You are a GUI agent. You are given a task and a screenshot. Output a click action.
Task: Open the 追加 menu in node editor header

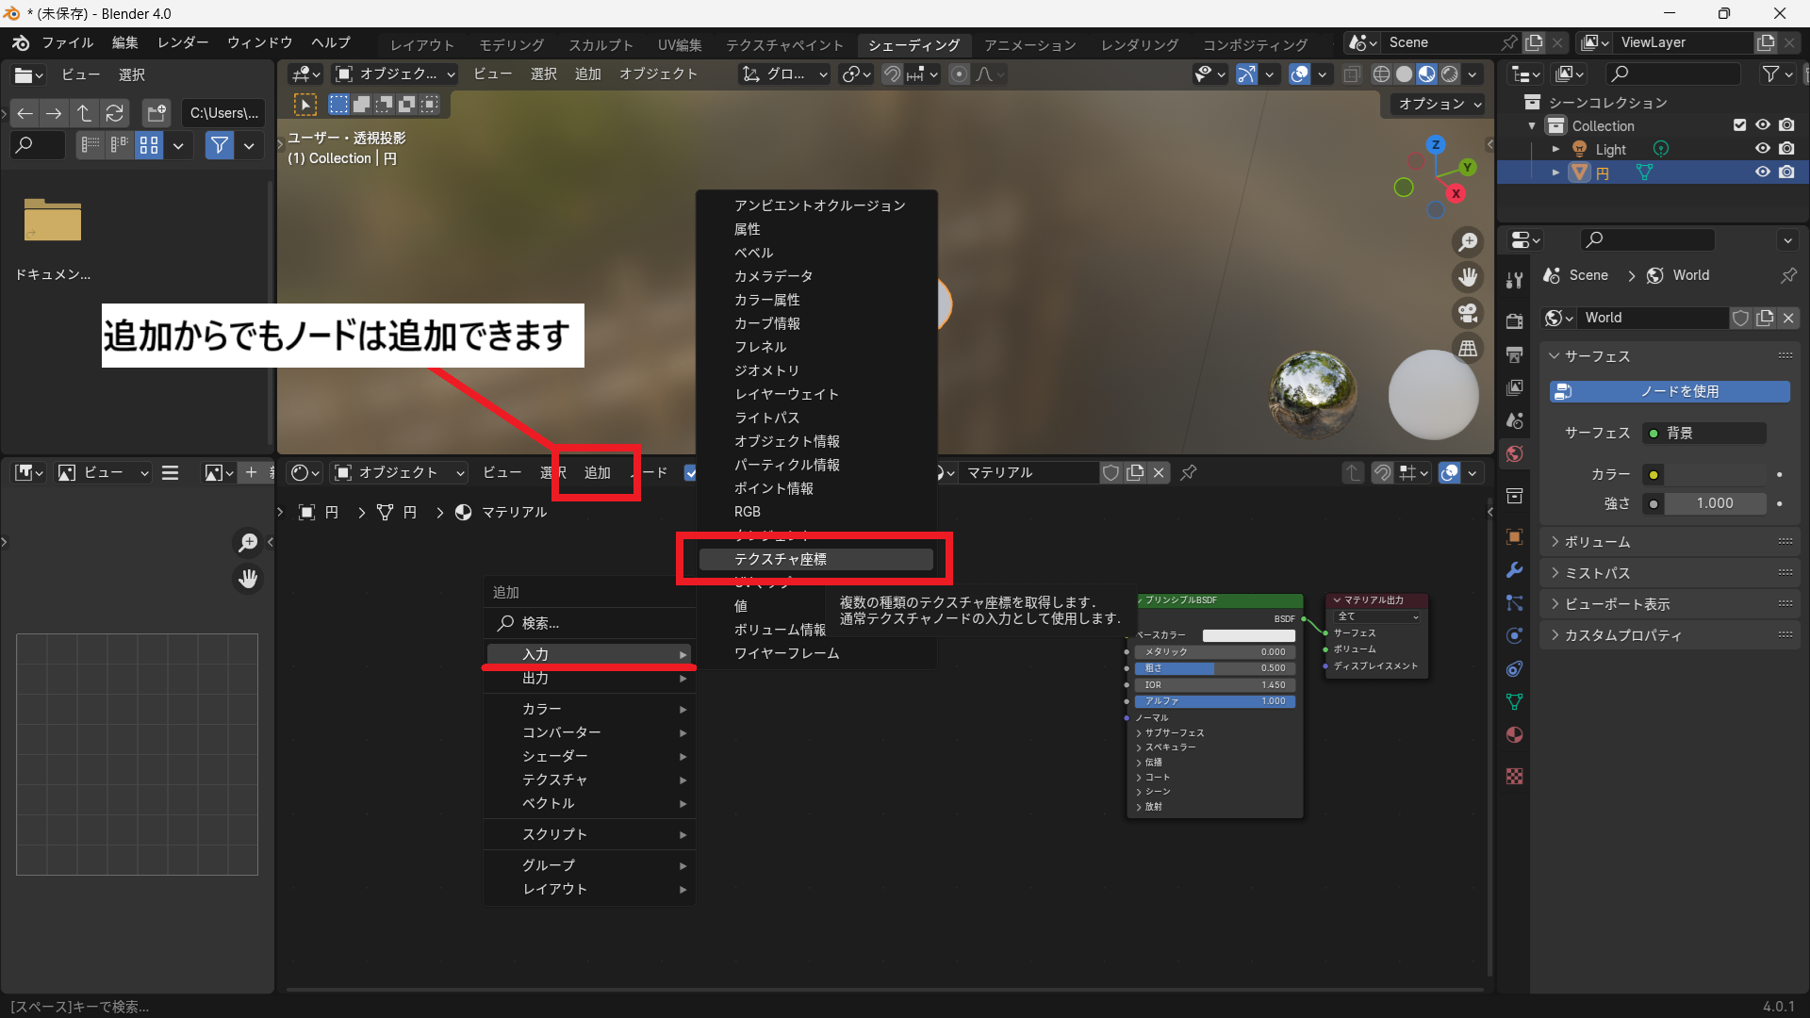(597, 472)
